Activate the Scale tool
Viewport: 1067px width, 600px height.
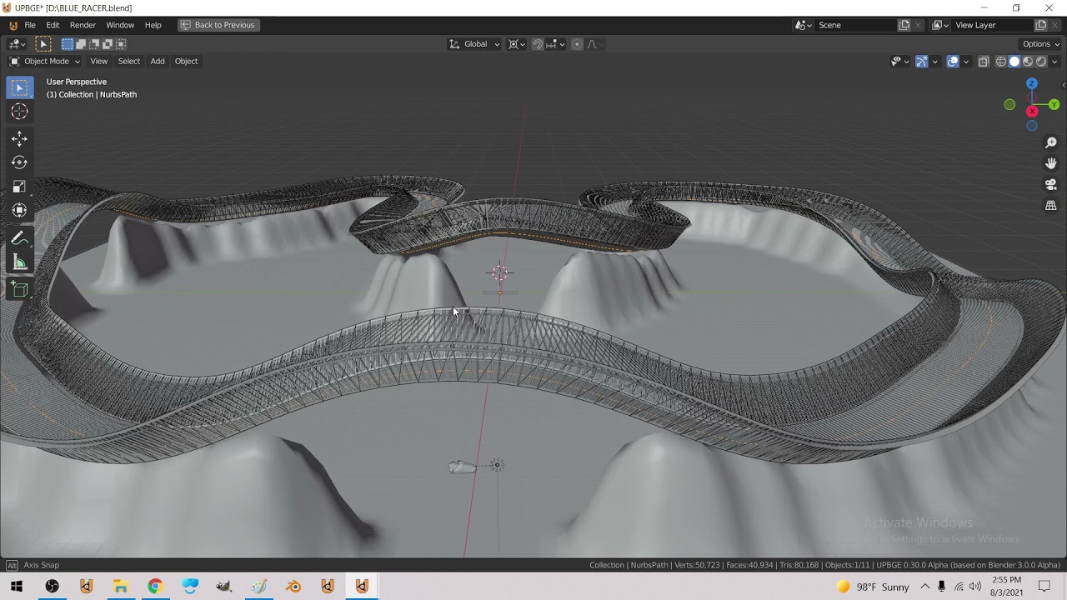coord(19,187)
